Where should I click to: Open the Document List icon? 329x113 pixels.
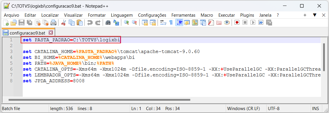click(203, 23)
